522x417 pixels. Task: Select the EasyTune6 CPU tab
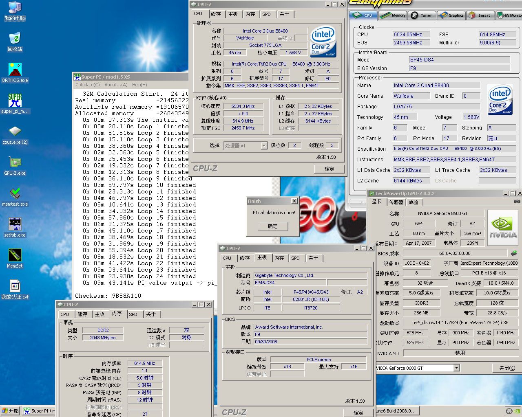[x=363, y=15]
